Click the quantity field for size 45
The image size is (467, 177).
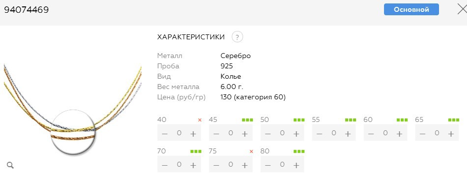pos(230,133)
